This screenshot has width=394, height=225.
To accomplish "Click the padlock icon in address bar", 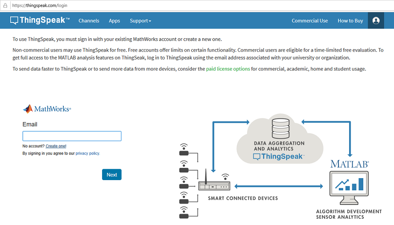I will (5, 5).
